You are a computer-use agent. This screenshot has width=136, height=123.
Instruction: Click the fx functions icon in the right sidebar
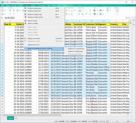pyautogui.click(x=134, y=25)
